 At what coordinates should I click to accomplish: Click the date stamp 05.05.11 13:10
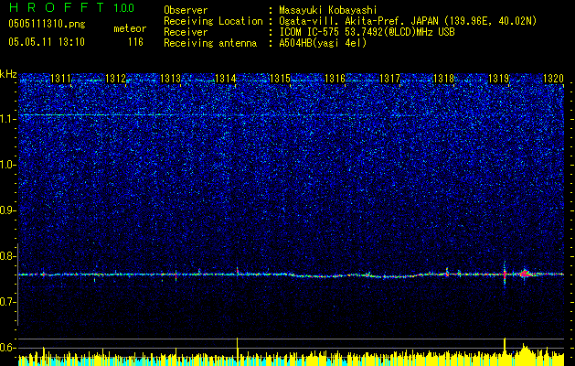tap(47, 42)
